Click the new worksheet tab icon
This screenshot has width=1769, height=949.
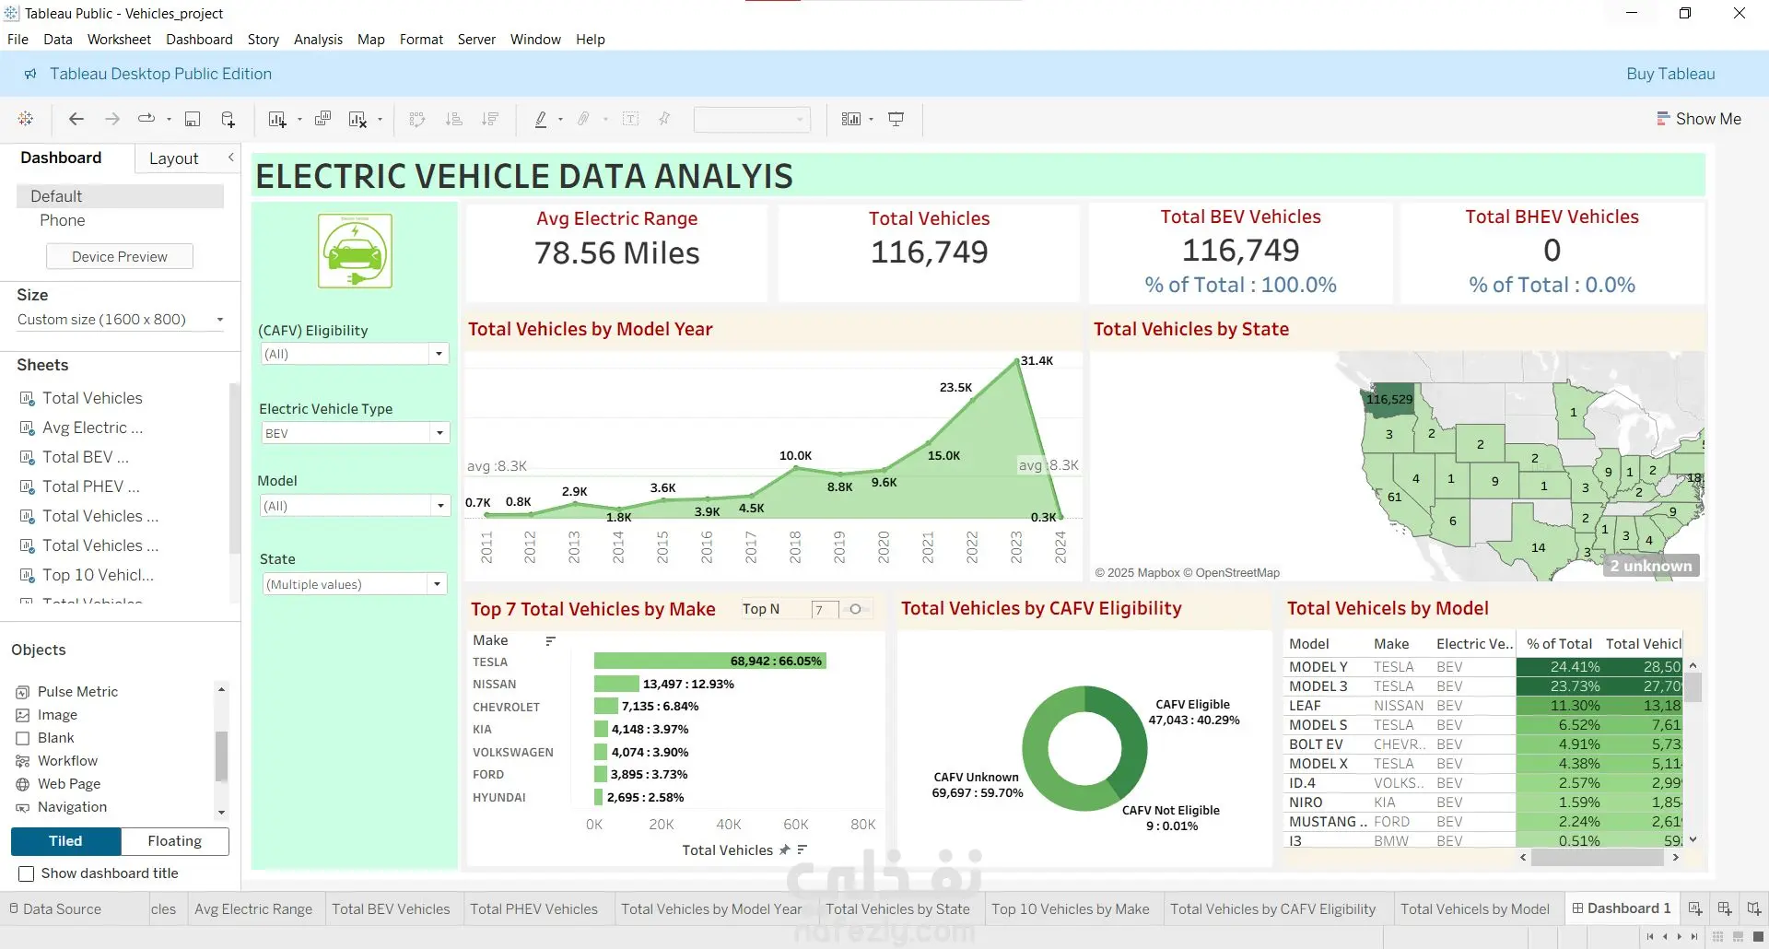point(1695,909)
